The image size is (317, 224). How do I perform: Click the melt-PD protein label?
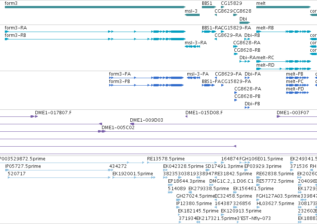click(295, 89)
